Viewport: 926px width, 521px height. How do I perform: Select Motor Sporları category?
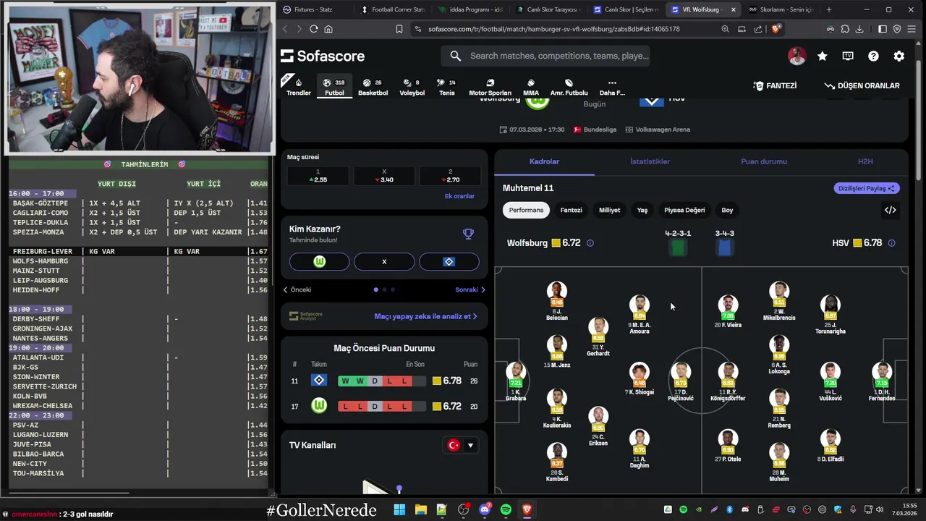[x=490, y=87]
